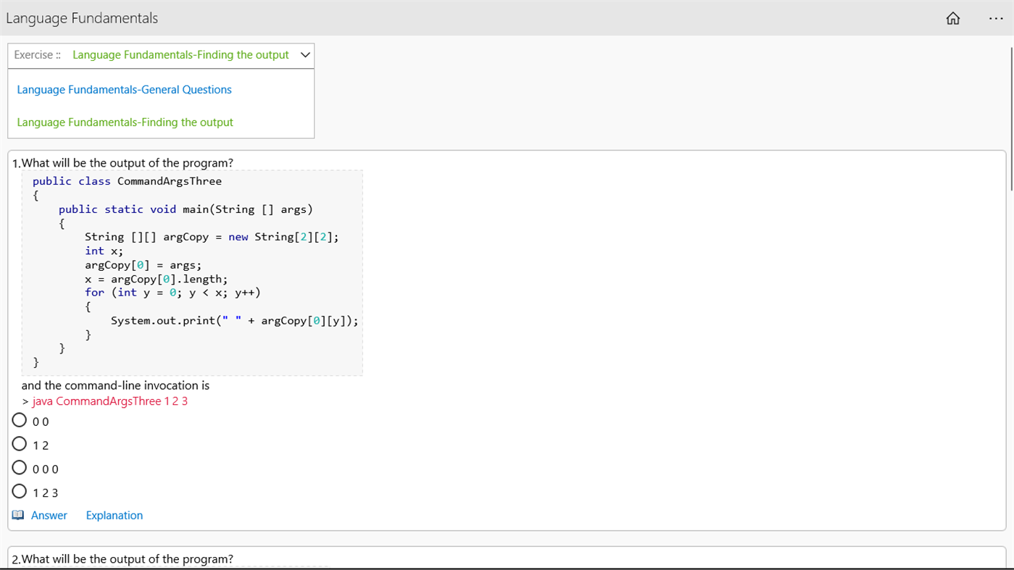Pick the "0 0 0" answer choice
The image size is (1014, 570).
[x=20, y=468]
